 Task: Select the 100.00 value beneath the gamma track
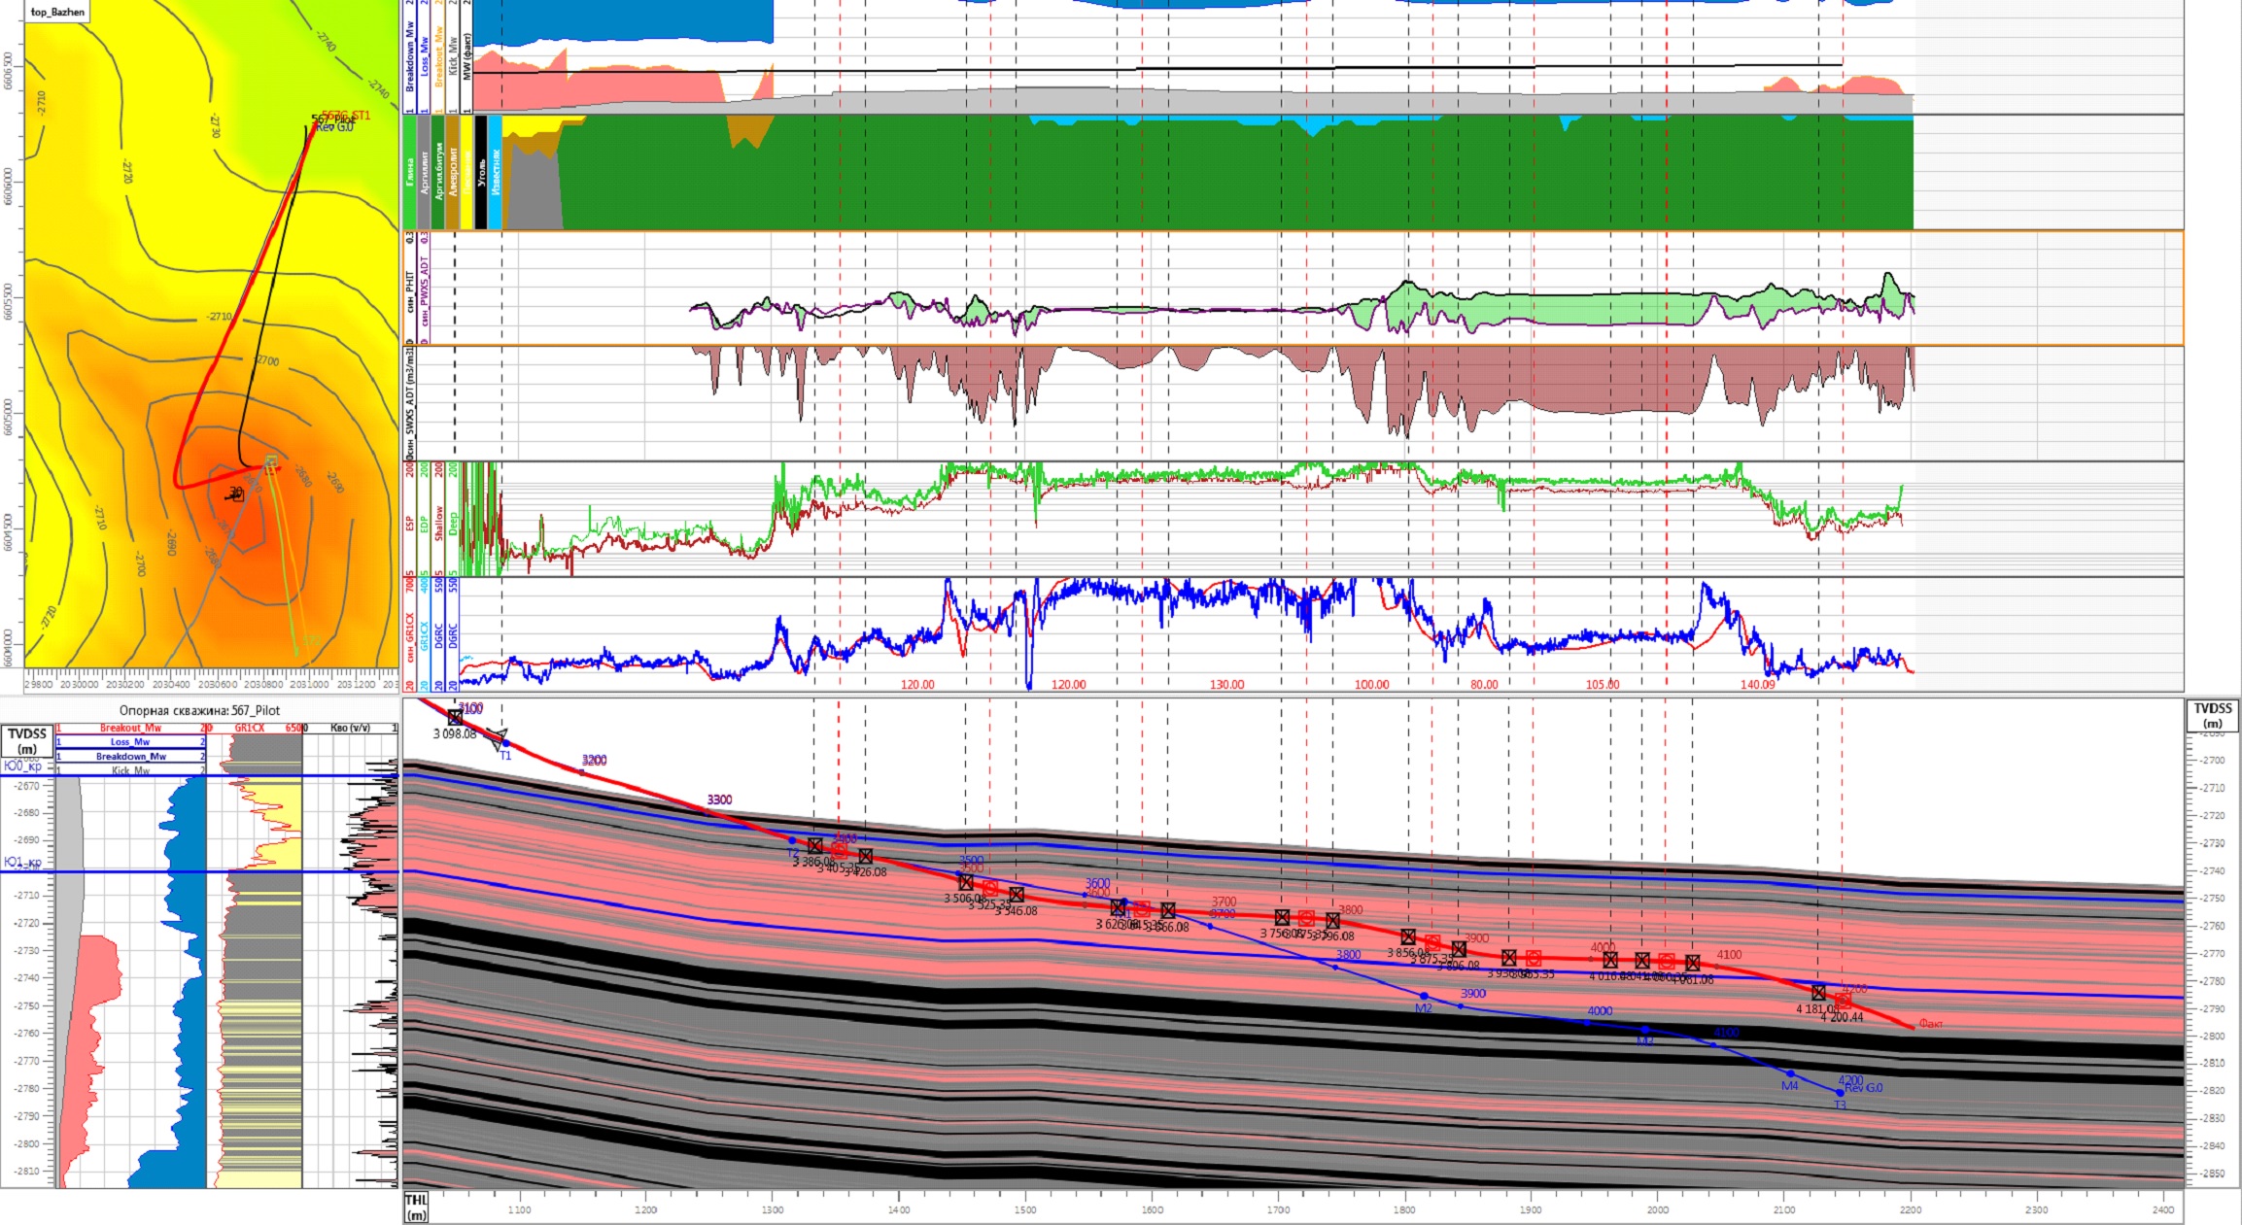tap(1371, 685)
